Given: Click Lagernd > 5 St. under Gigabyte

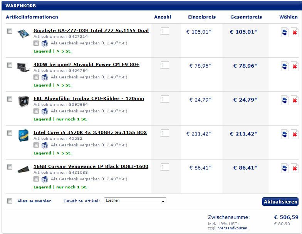Looking at the screenshot, I should [52, 51].
